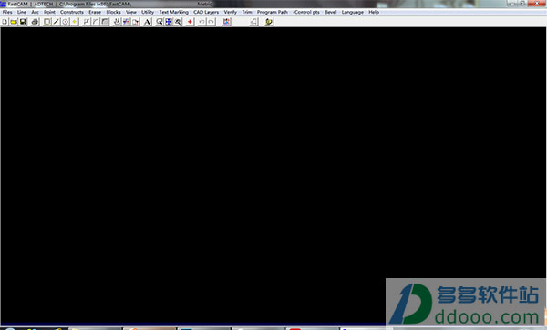Viewport: 547px width, 330px height.
Task: Select the circle drawing tool
Action: pyautogui.click(x=66, y=22)
